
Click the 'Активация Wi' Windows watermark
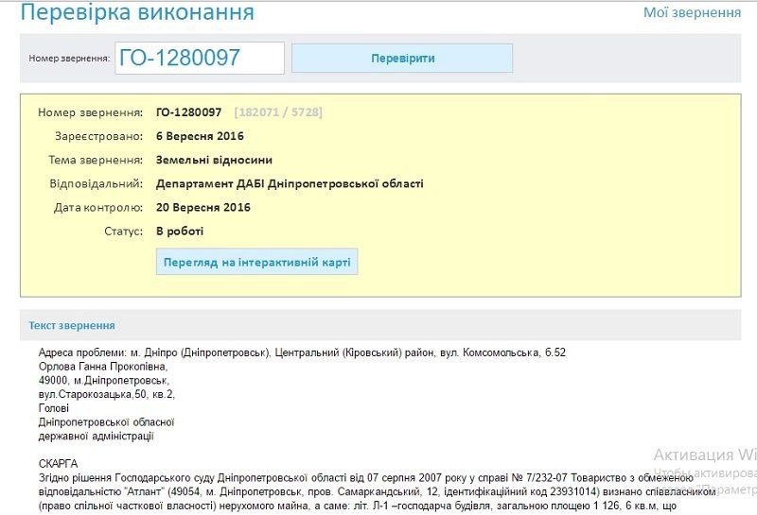(x=704, y=454)
